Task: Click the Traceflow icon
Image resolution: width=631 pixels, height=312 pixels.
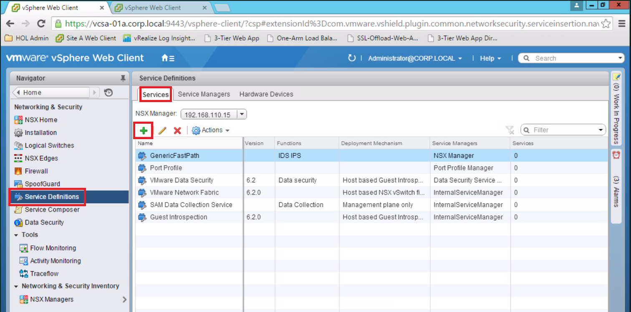Action: point(24,274)
